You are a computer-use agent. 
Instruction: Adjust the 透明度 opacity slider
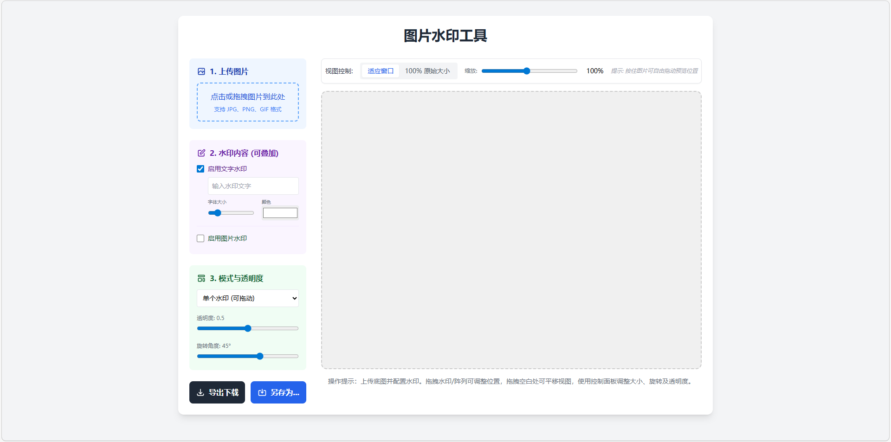click(247, 328)
